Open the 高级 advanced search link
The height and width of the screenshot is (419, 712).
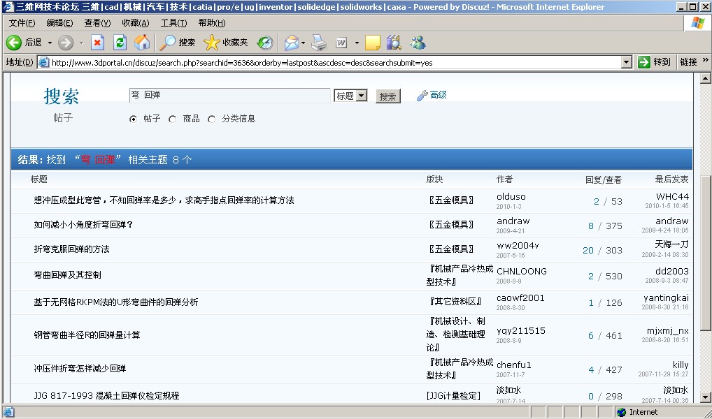[x=439, y=95]
